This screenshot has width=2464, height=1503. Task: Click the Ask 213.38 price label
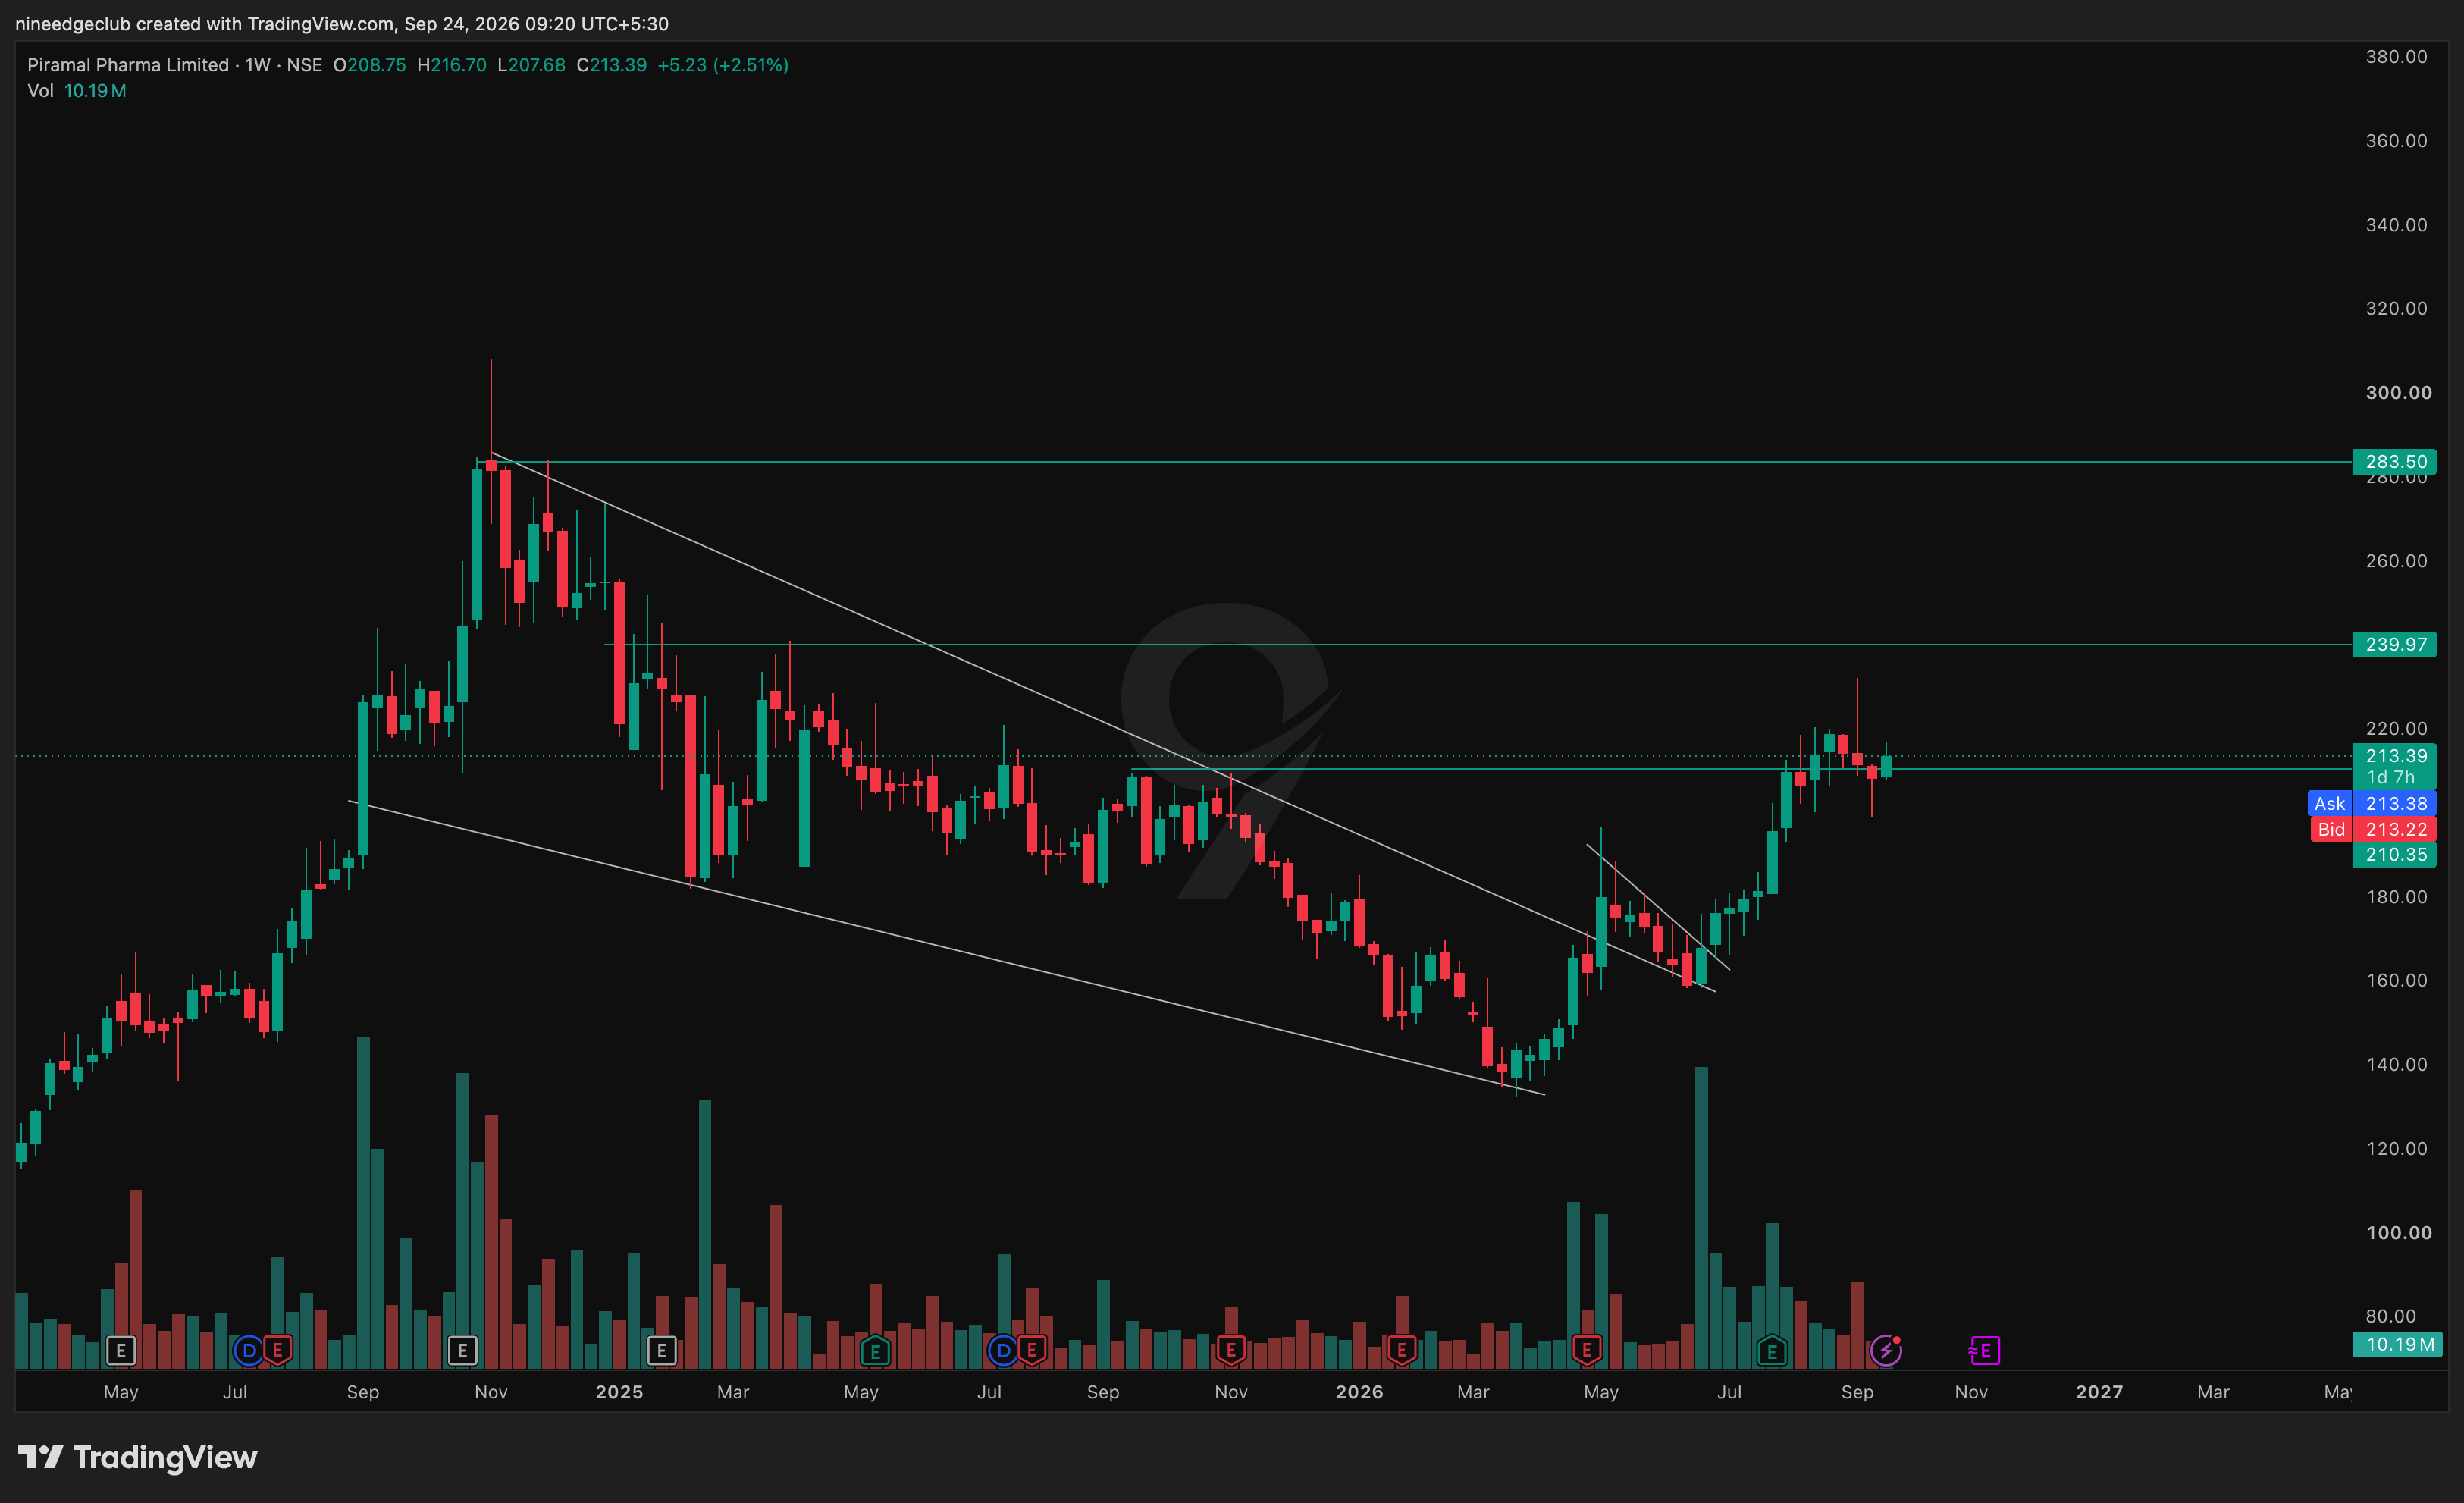2372,803
